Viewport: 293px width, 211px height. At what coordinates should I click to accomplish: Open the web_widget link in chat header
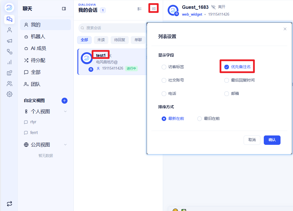pos(192,14)
